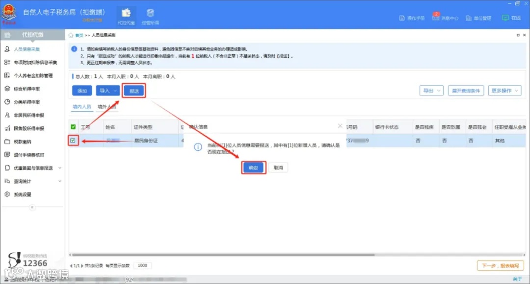
Task: Open the 关于 link at bottom right
Action: pyautogui.click(x=517, y=279)
